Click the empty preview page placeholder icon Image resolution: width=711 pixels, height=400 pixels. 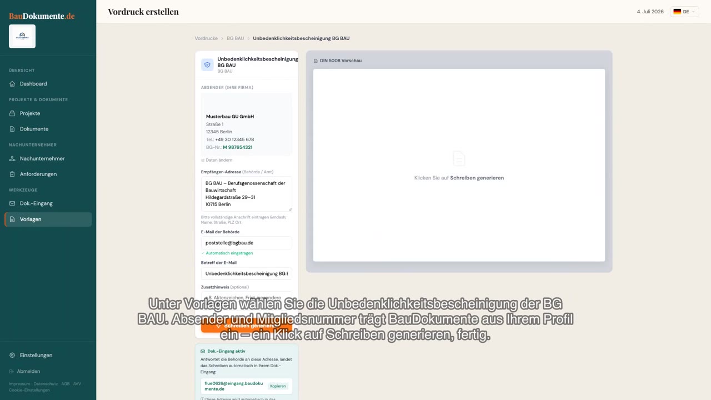pyautogui.click(x=459, y=159)
